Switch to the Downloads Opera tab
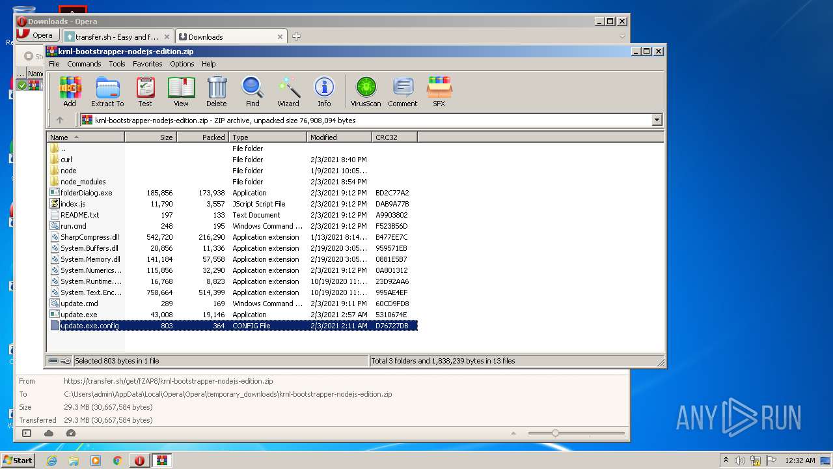The image size is (833, 469). point(230,36)
